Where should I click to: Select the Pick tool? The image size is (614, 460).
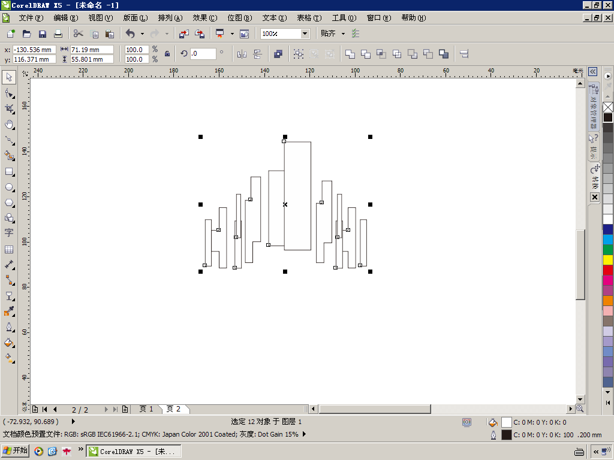point(9,77)
